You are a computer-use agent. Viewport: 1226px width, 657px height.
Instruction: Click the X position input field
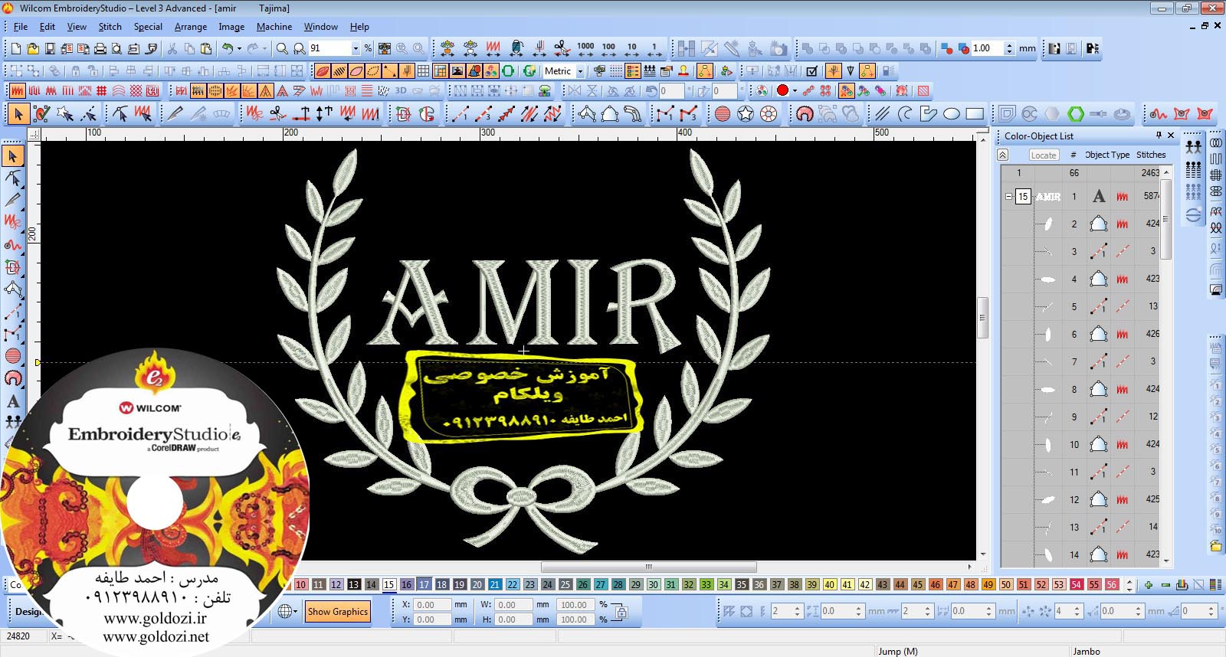(x=432, y=605)
